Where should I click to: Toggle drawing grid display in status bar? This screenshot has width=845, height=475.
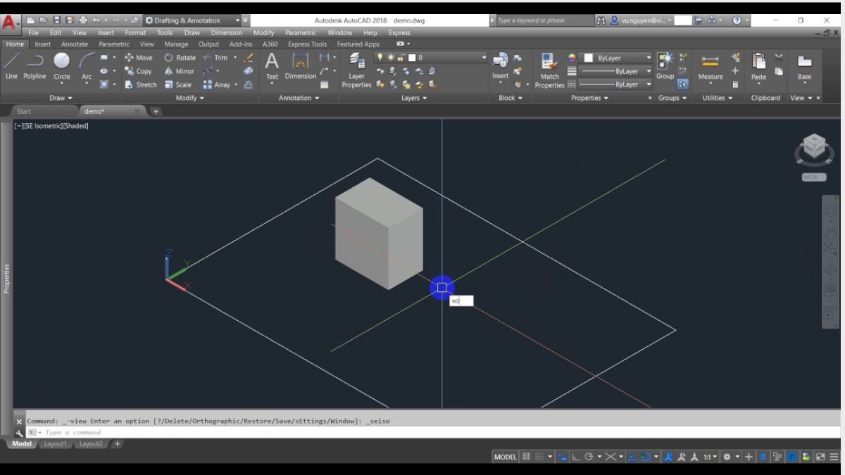click(526, 457)
